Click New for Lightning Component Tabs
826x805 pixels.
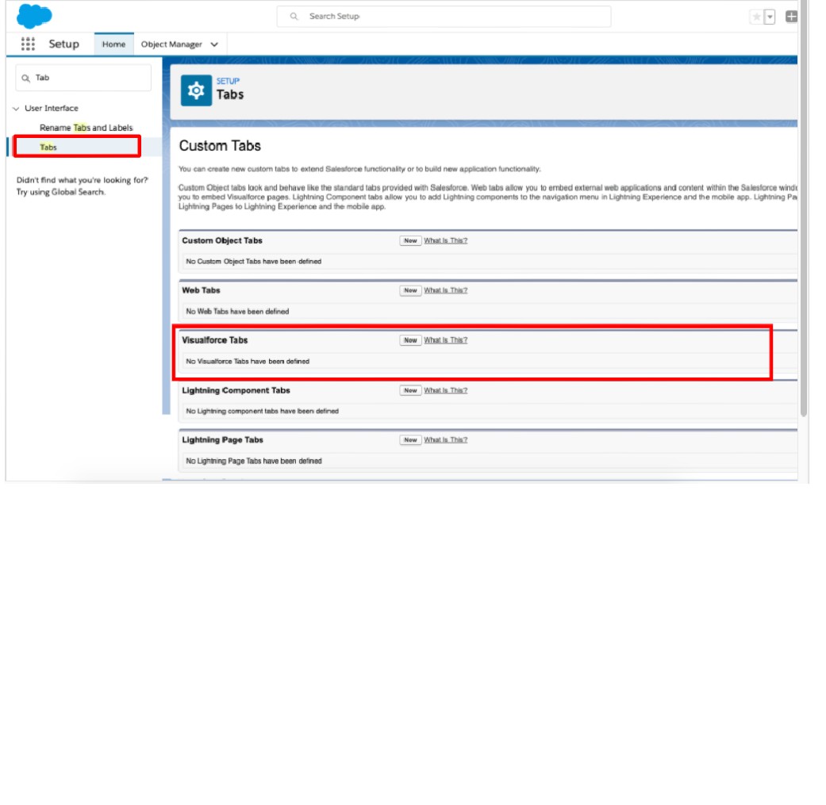point(410,391)
